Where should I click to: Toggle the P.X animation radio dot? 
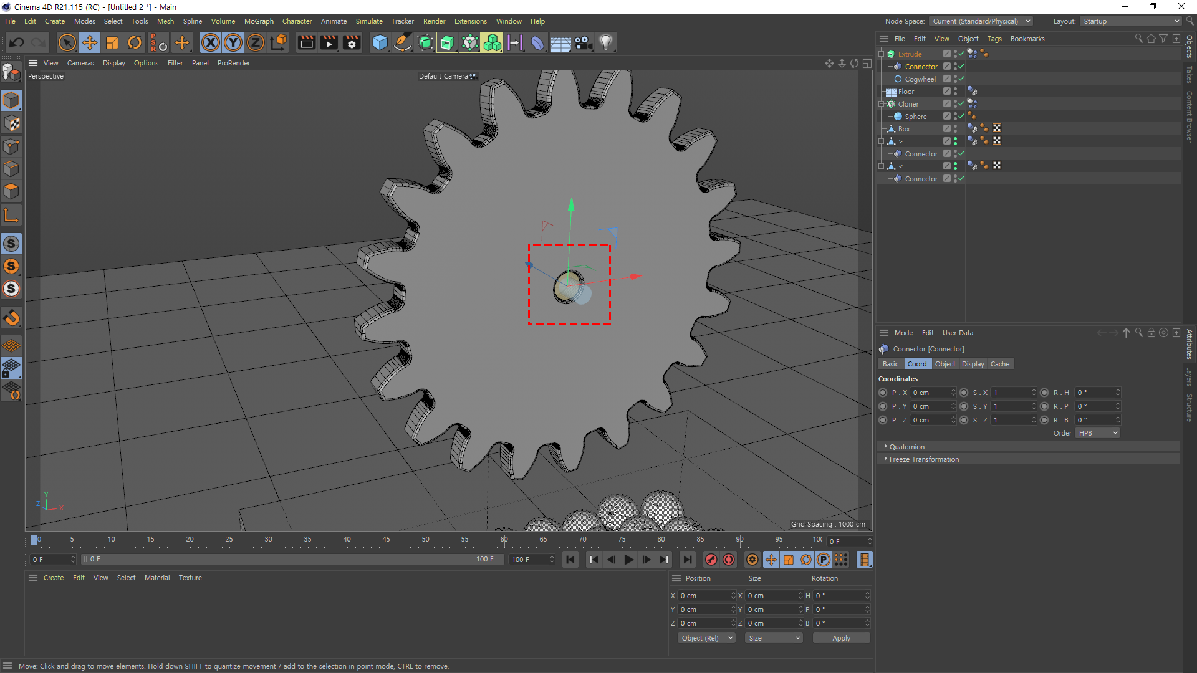pyautogui.click(x=883, y=393)
